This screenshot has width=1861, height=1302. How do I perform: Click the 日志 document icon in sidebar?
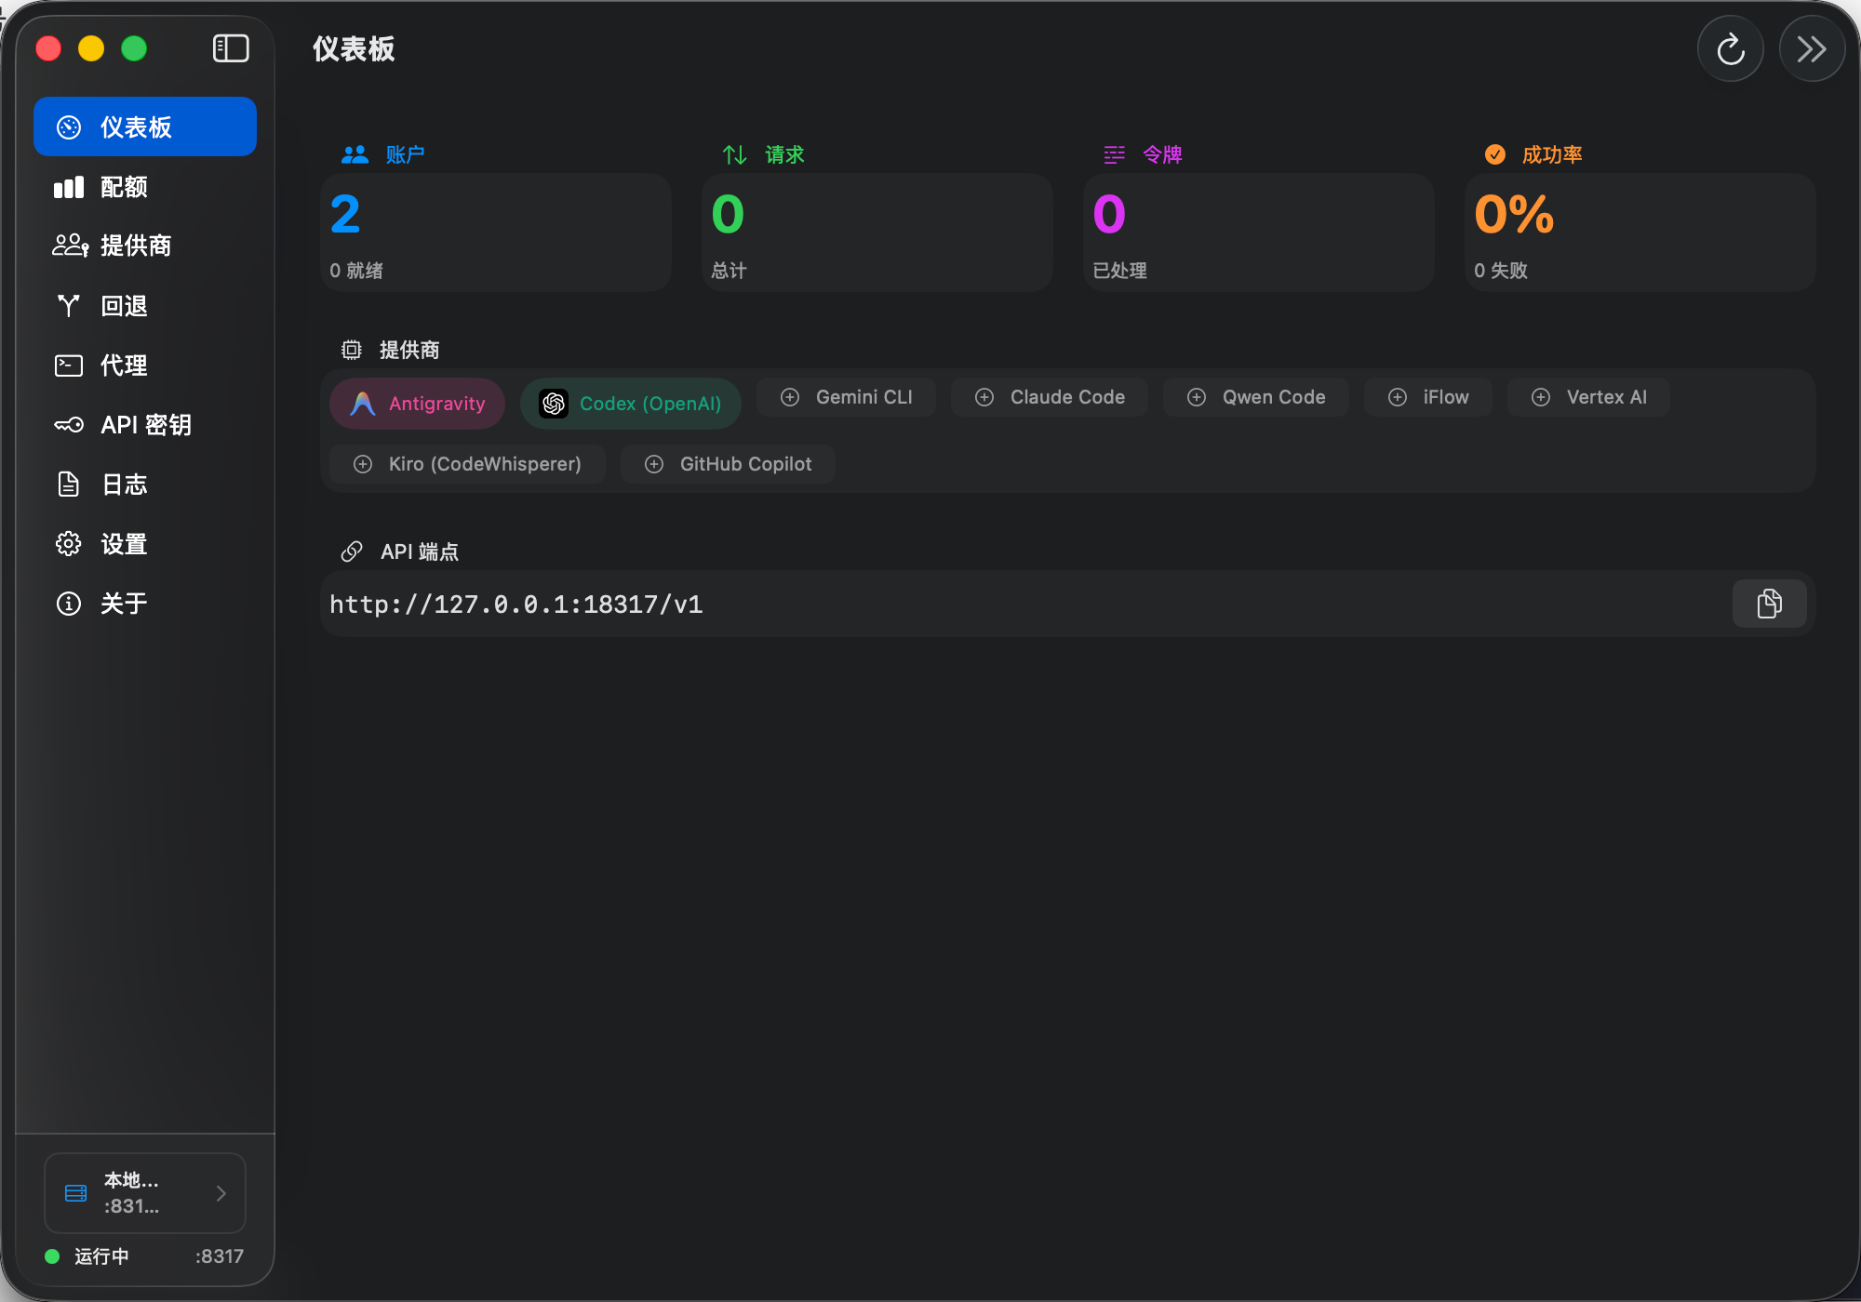pos(69,485)
